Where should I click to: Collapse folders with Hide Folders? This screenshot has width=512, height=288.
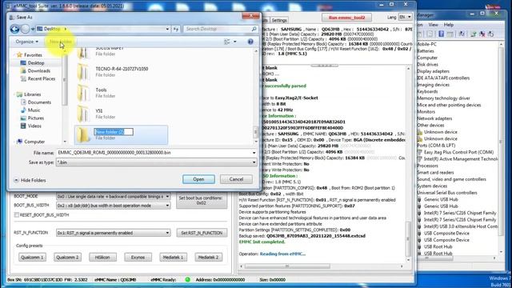point(30,180)
